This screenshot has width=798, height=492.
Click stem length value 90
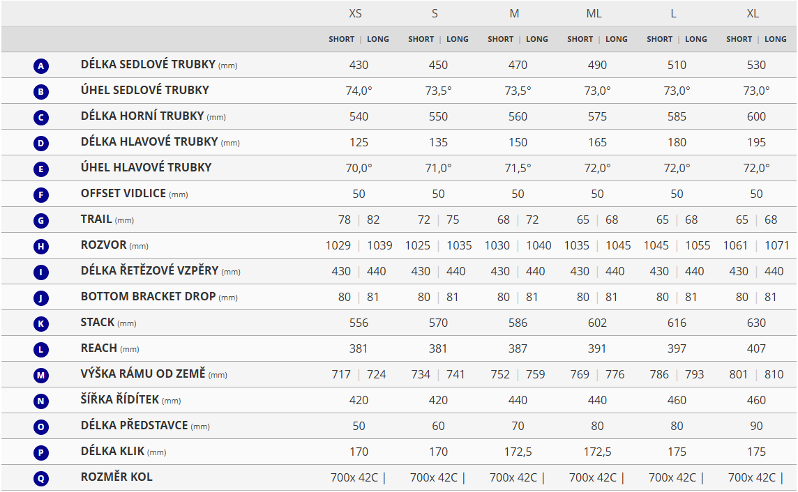[756, 426]
